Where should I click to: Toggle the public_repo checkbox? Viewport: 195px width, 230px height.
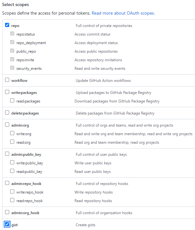pyautogui.click(x=12, y=51)
